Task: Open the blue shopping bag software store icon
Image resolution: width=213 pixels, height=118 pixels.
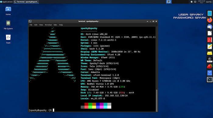Action: [x=210, y=73]
